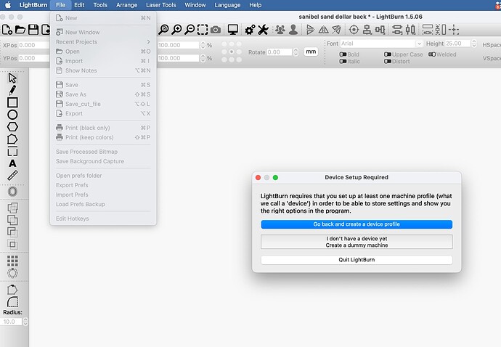The image size is (501, 347).
Task: Open the Edit menu
Action: (79, 5)
